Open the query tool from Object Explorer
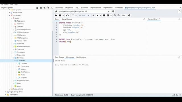Viewport: 182px width, 102px height. pos(37,8)
